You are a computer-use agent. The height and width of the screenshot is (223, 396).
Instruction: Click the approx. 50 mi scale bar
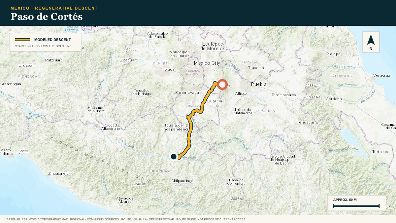tap(356, 206)
